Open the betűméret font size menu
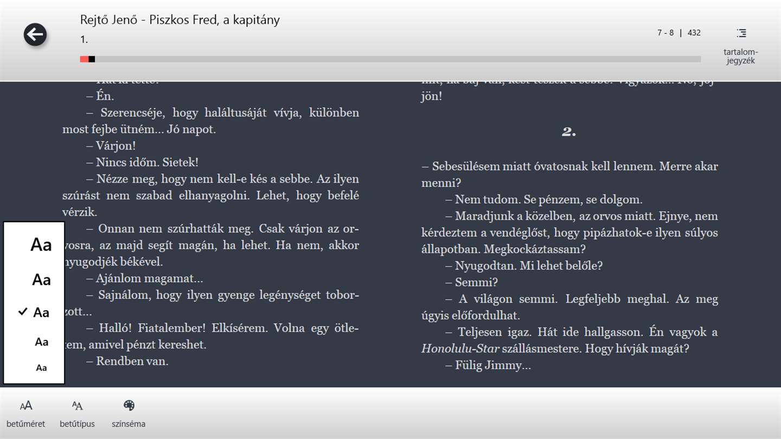Screen dimensions: 781x439 coord(26,415)
